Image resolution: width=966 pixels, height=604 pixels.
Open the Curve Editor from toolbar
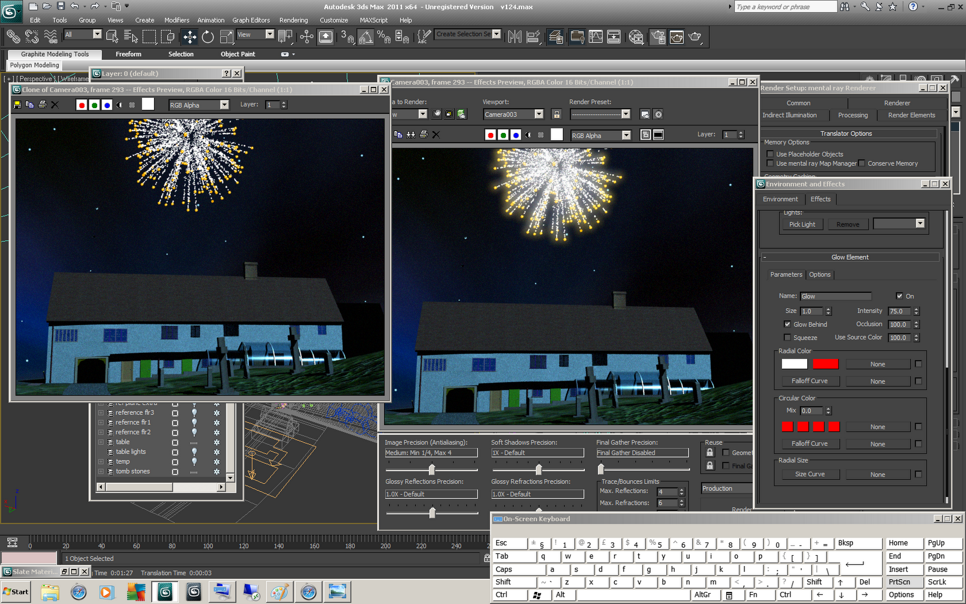click(x=596, y=37)
